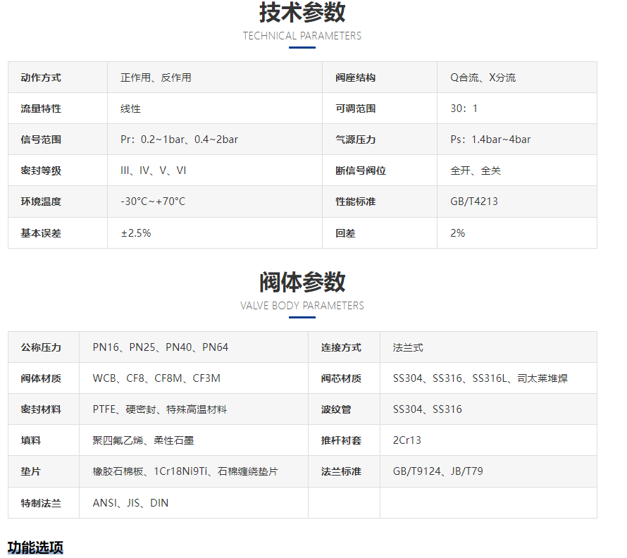Click the 技术参数 section heading
This screenshot has height=558, width=627.
click(x=302, y=13)
